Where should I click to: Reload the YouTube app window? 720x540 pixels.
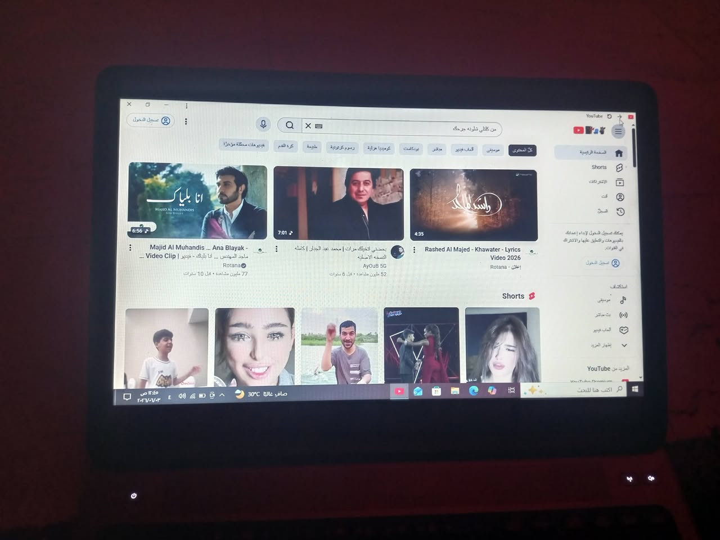[x=609, y=116]
